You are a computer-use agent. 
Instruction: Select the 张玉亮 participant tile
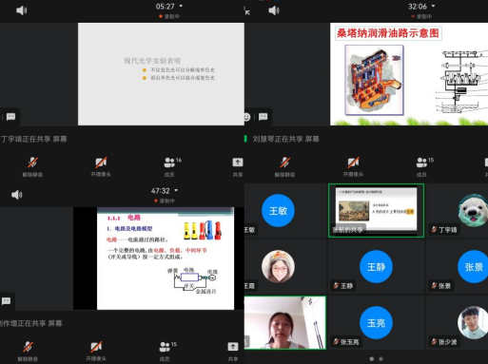[376, 322]
